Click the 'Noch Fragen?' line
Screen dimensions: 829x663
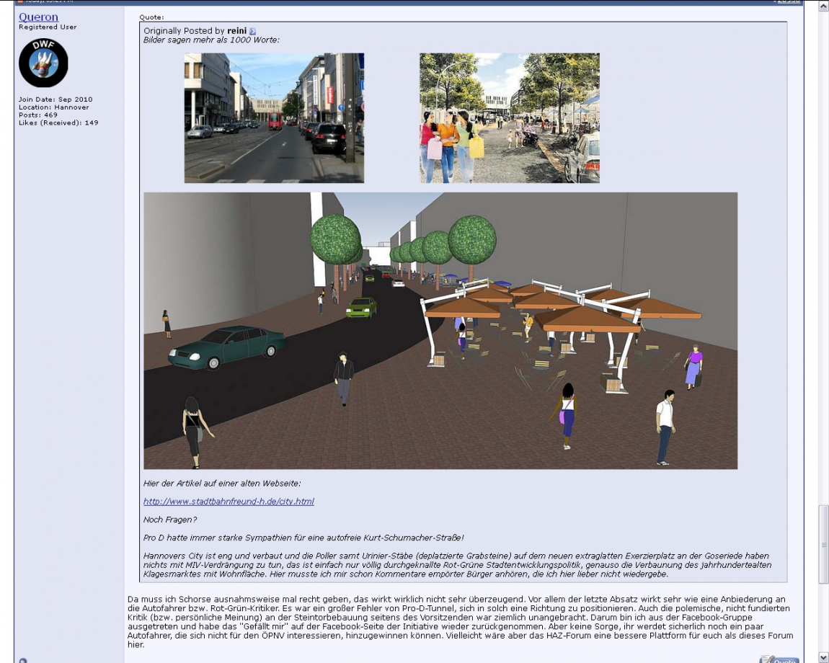tap(169, 520)
